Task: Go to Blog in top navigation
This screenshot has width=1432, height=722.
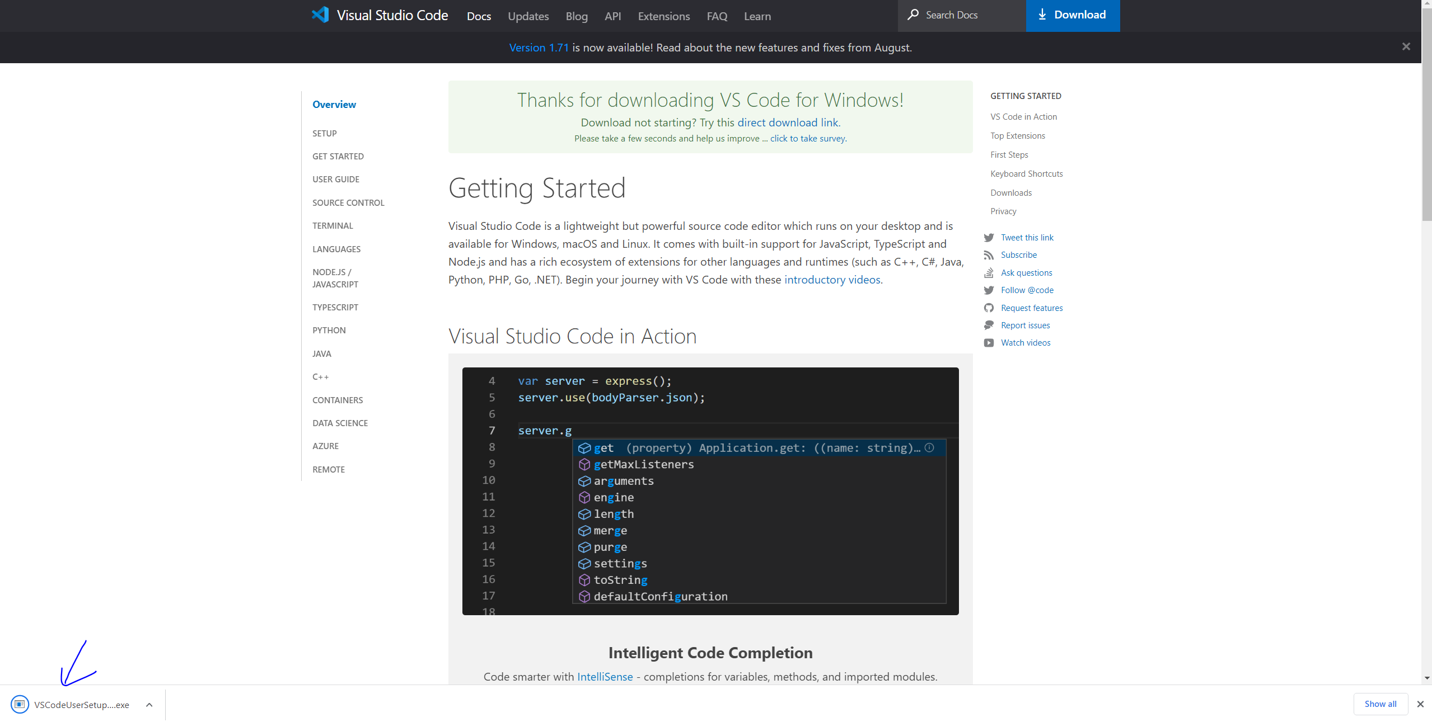Action: [x=577, y=16]
